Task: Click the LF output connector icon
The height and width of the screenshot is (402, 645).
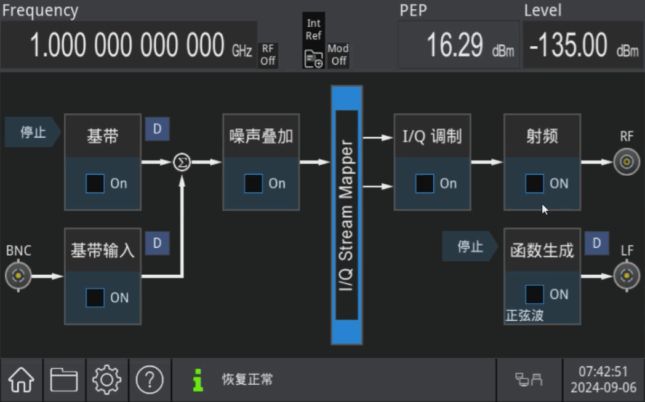Action: tap(627, 276)
